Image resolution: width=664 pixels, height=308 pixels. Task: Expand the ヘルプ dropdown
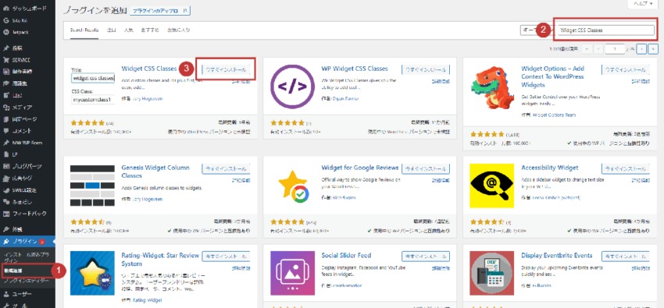642,3
